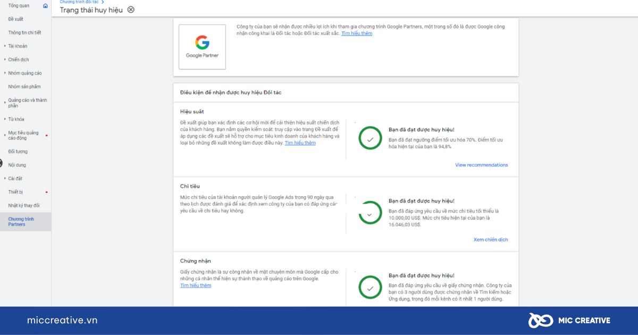The width and height of the screenshot is (638, 335).
Task: Click the Google Partner badge image
Action: click(202, 47)
